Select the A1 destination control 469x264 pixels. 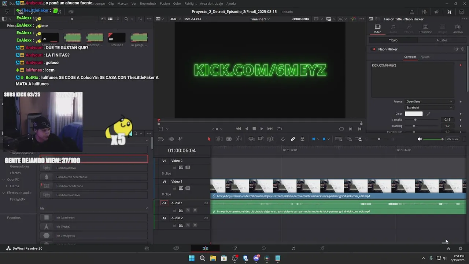pos(164,203)
